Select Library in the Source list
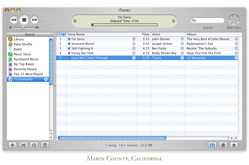Viewport: 249px width, 165px height. point(19,39)
